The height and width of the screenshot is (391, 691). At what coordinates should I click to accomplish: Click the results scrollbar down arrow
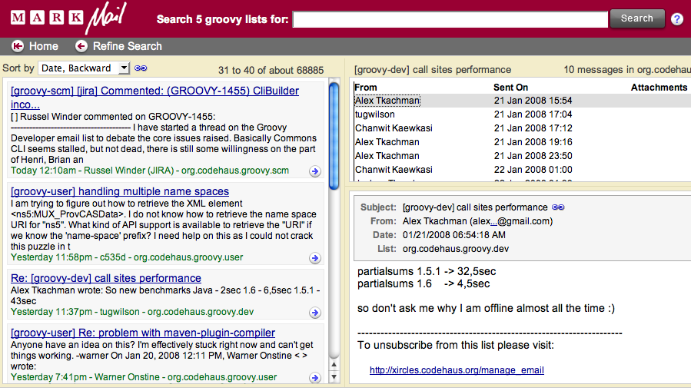(334, 377)
